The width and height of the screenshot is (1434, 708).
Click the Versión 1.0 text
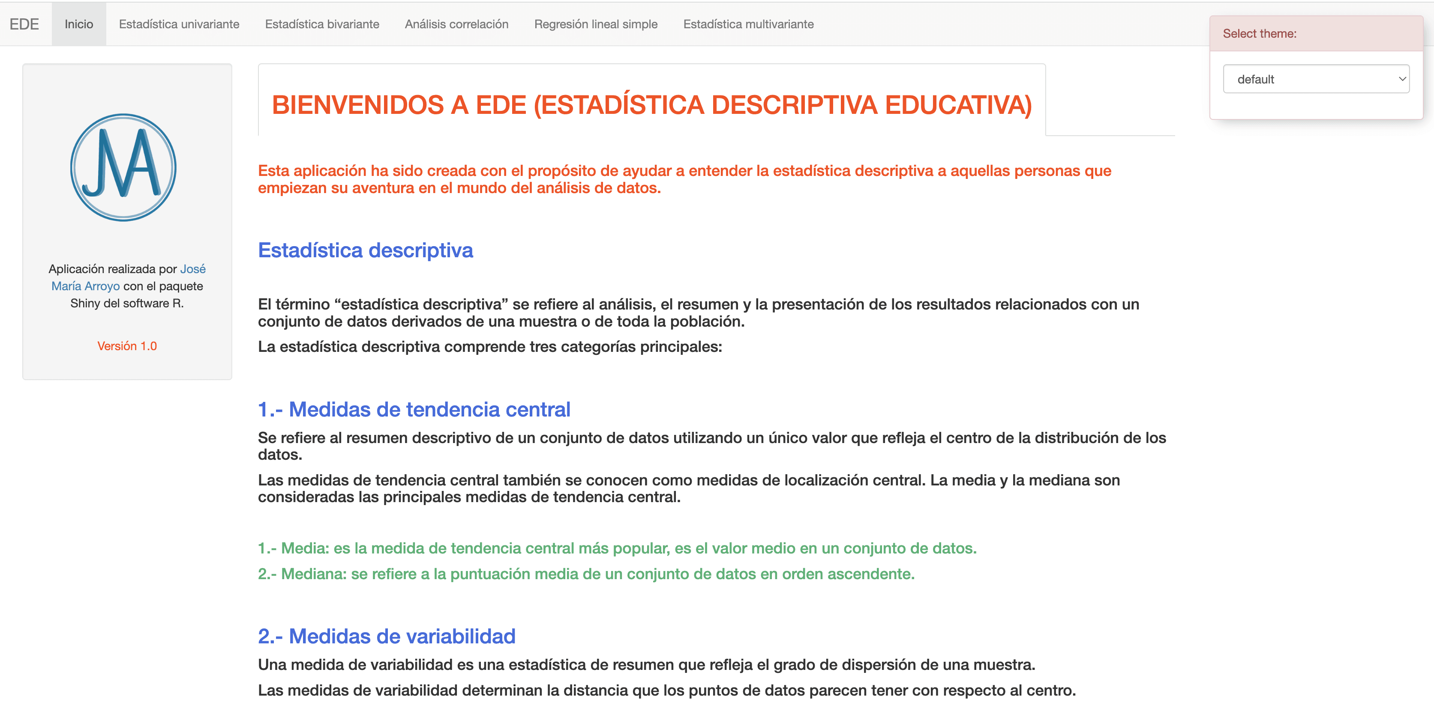[127, 346]
